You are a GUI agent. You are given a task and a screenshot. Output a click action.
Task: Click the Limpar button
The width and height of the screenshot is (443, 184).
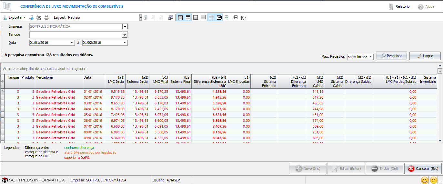coord(425,56)
